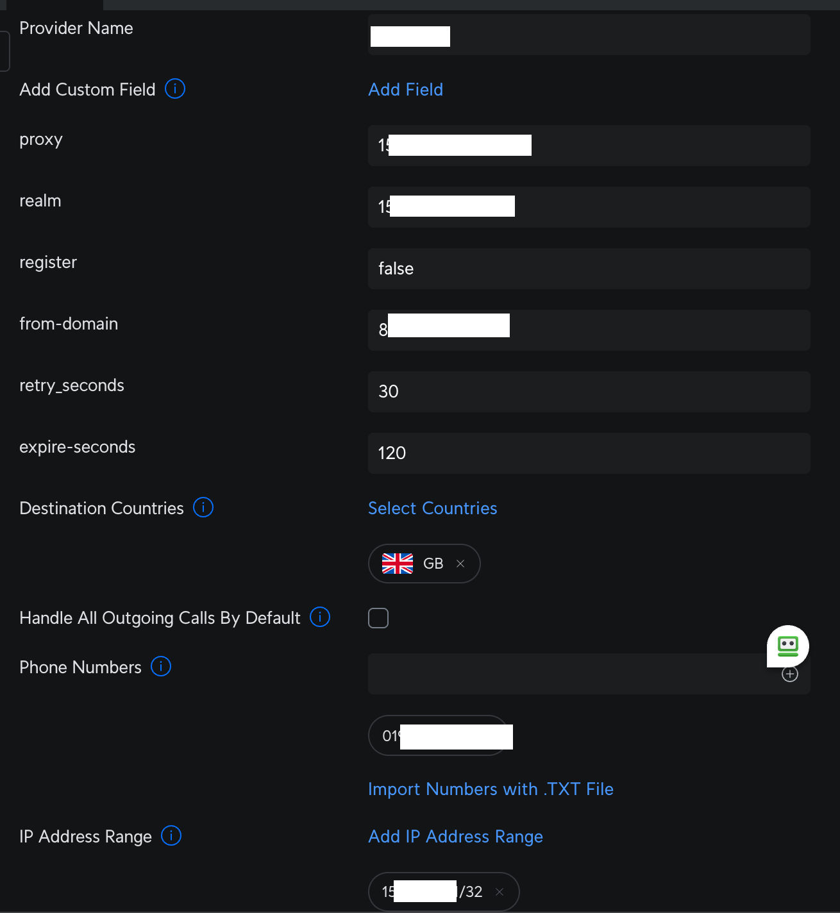Open the green robot chat widget
The width and height of the screenshot is (840, 913).
[x=788, y=646]
